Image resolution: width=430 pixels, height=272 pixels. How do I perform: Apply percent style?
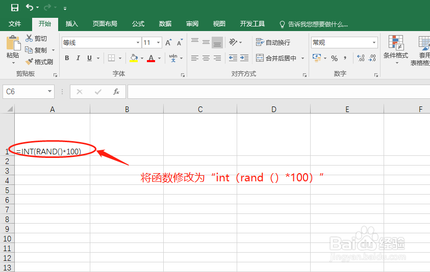(x=334, y=59)
